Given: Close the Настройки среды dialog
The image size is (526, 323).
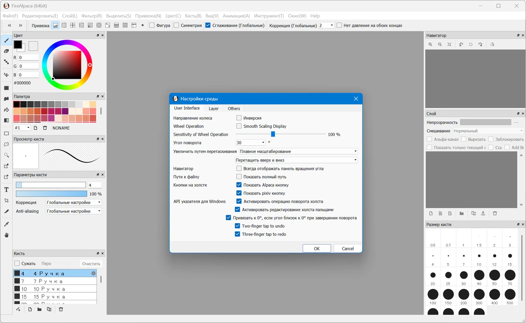Looking at the screenshot, I should (x=356, y=99).
